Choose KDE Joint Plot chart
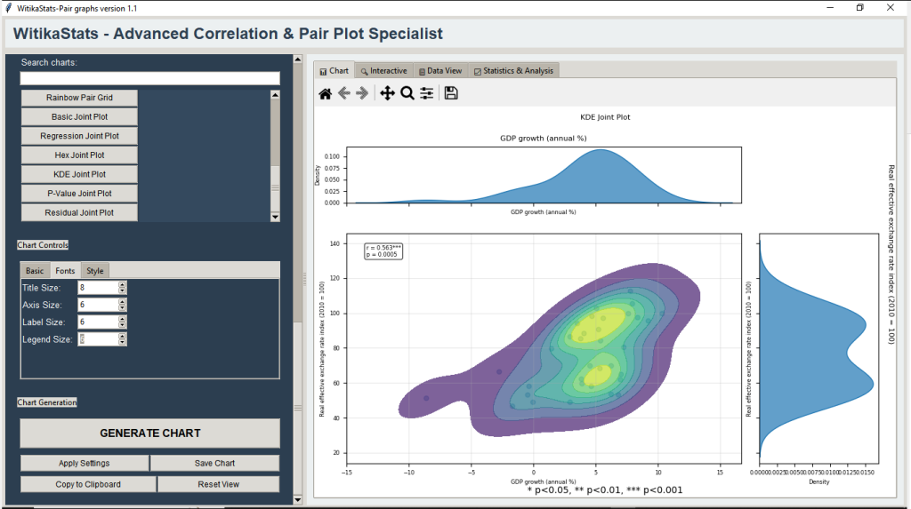Screen dimensions: 911x509 pyautogui.click(x=79, y=174)
